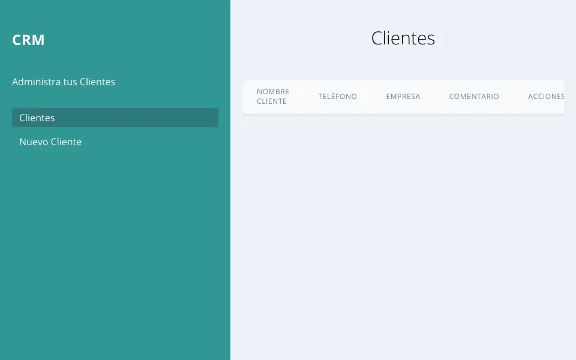576x360 pixels.
Task: Sort by the NOMBRE CLIENTE column header
Action: (x=273, y=96)
